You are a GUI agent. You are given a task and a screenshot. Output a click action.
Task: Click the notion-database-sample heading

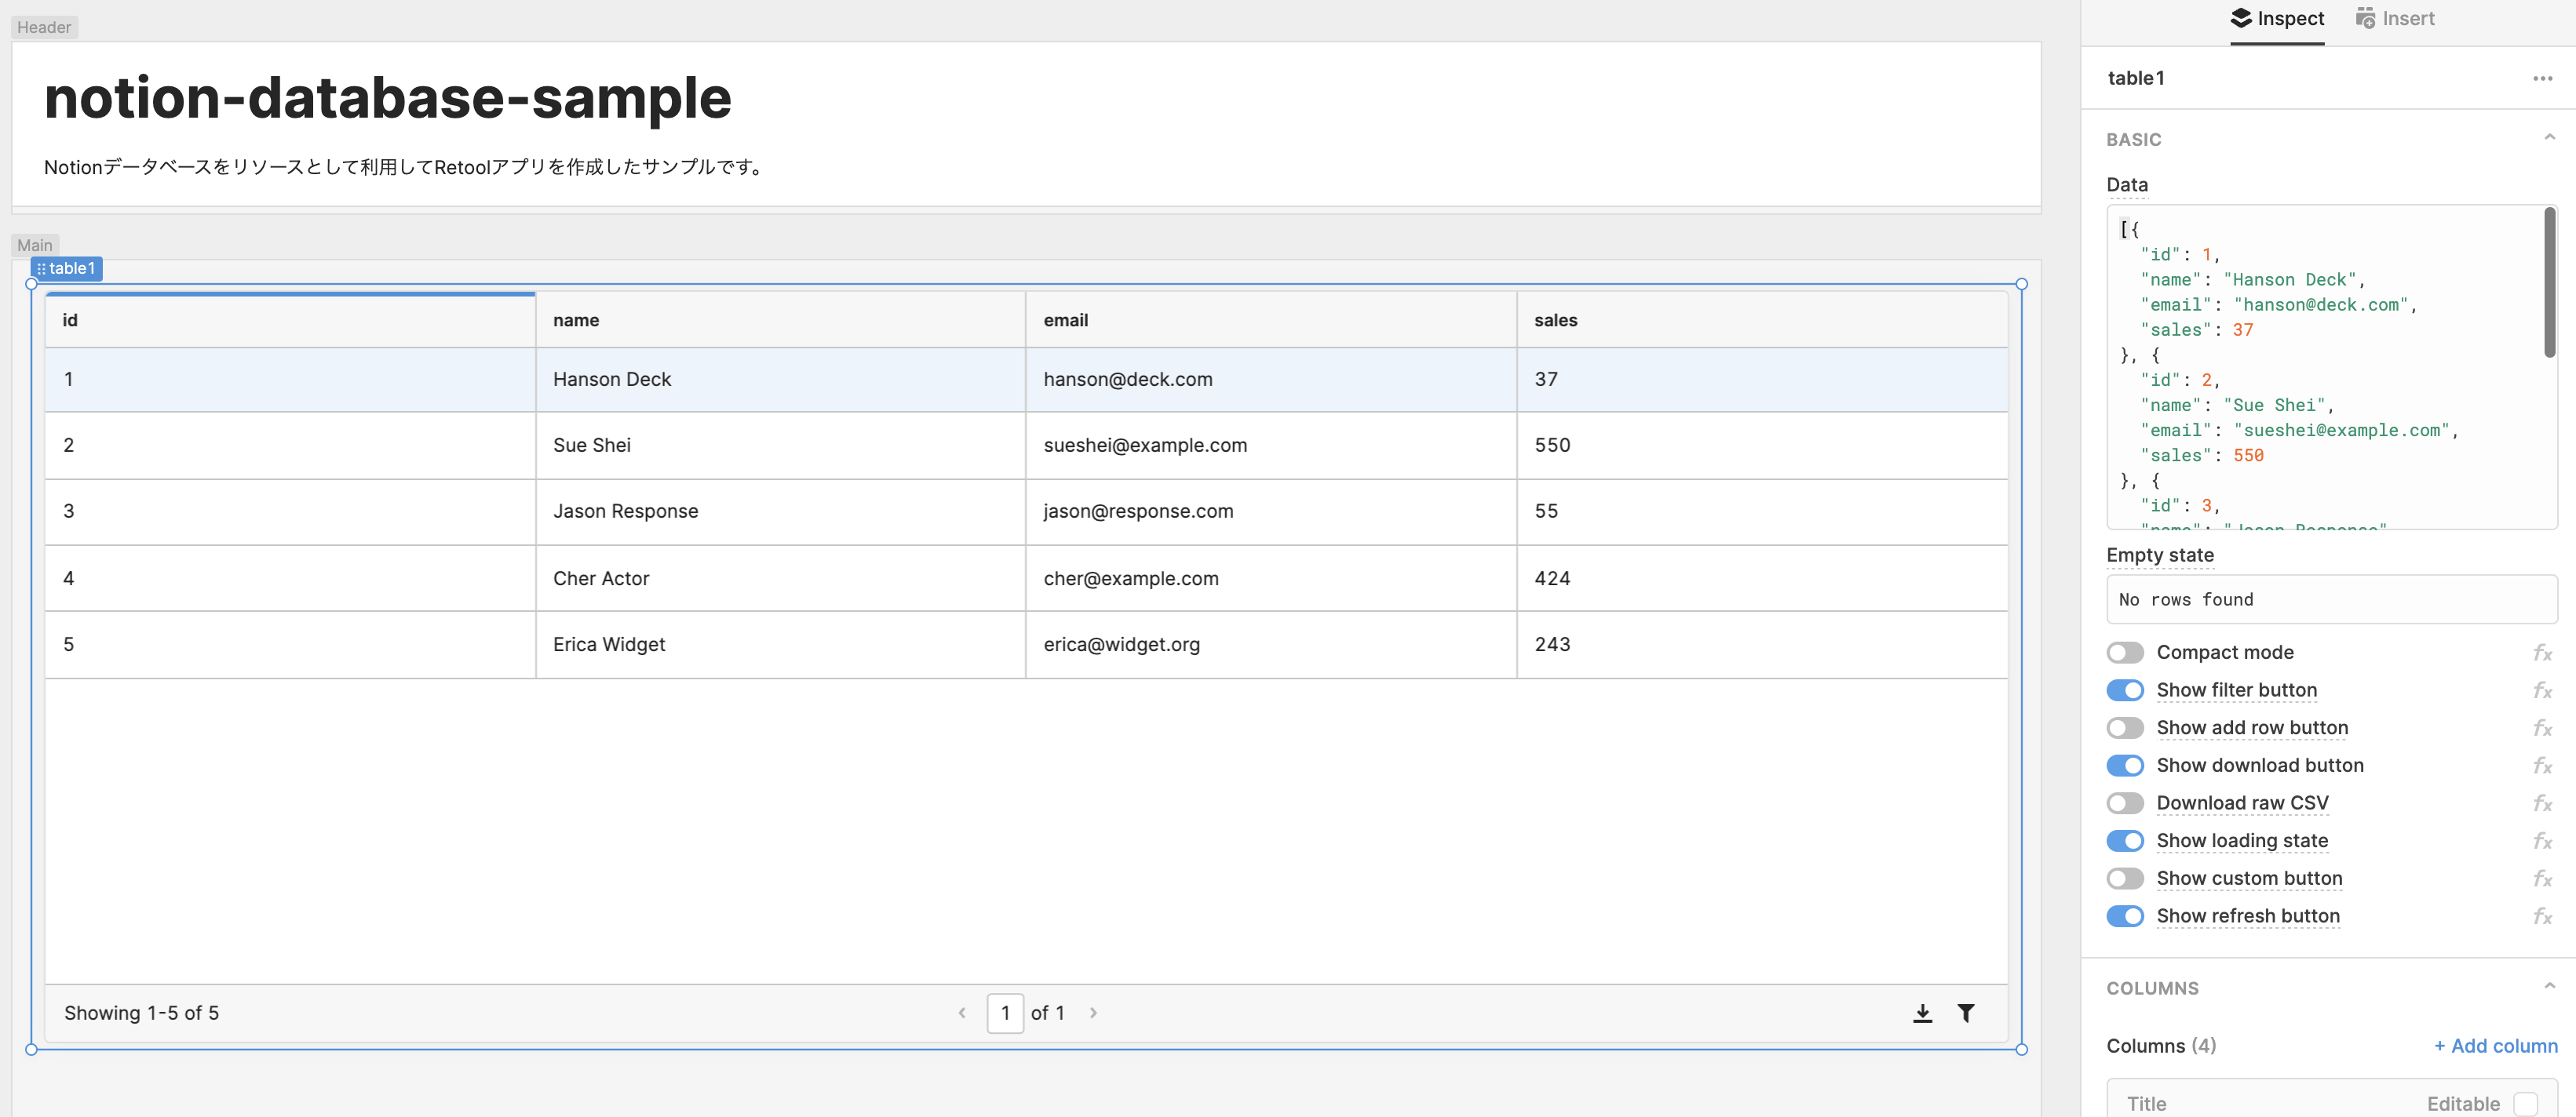388,98
